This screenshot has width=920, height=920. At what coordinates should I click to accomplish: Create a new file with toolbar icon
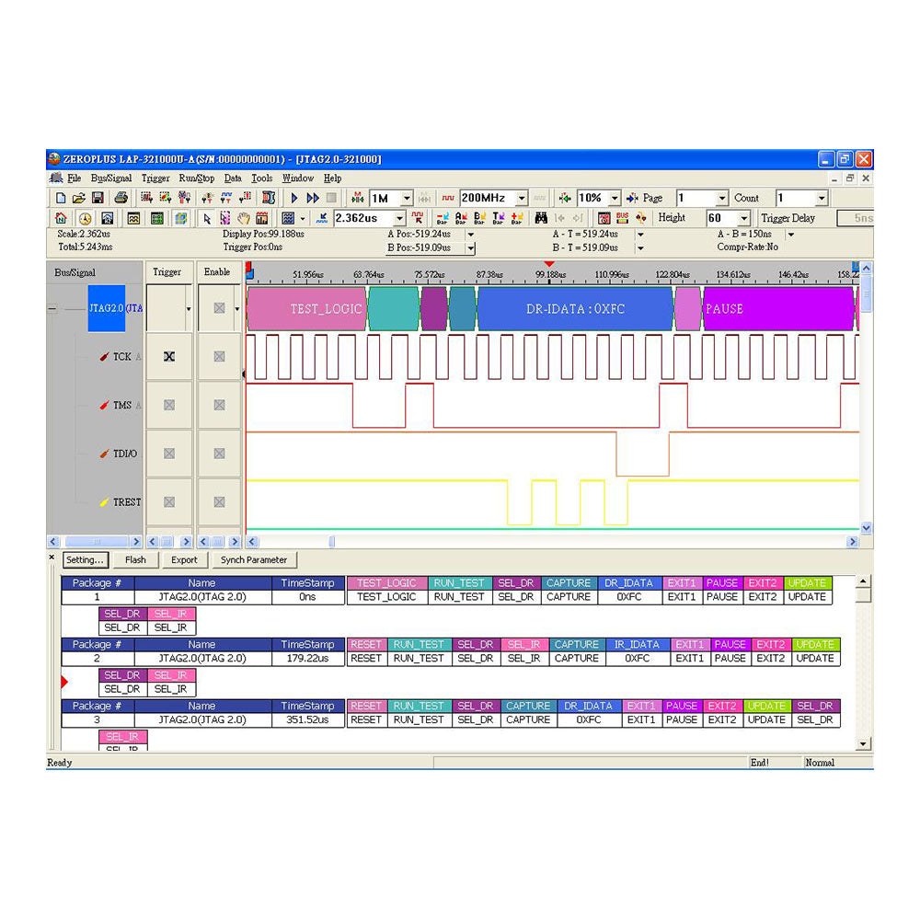[61, 199]
